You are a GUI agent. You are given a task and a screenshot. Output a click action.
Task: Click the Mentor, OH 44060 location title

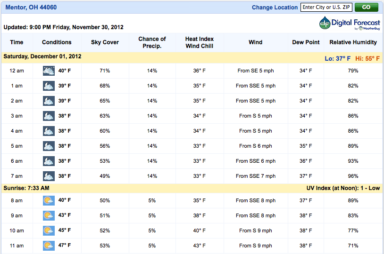pos(31,8)
